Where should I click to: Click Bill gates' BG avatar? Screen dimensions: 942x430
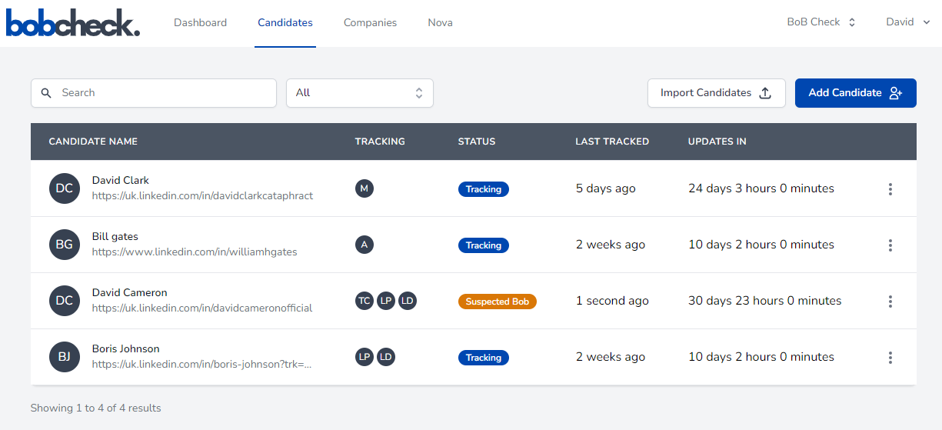[65, 245]
